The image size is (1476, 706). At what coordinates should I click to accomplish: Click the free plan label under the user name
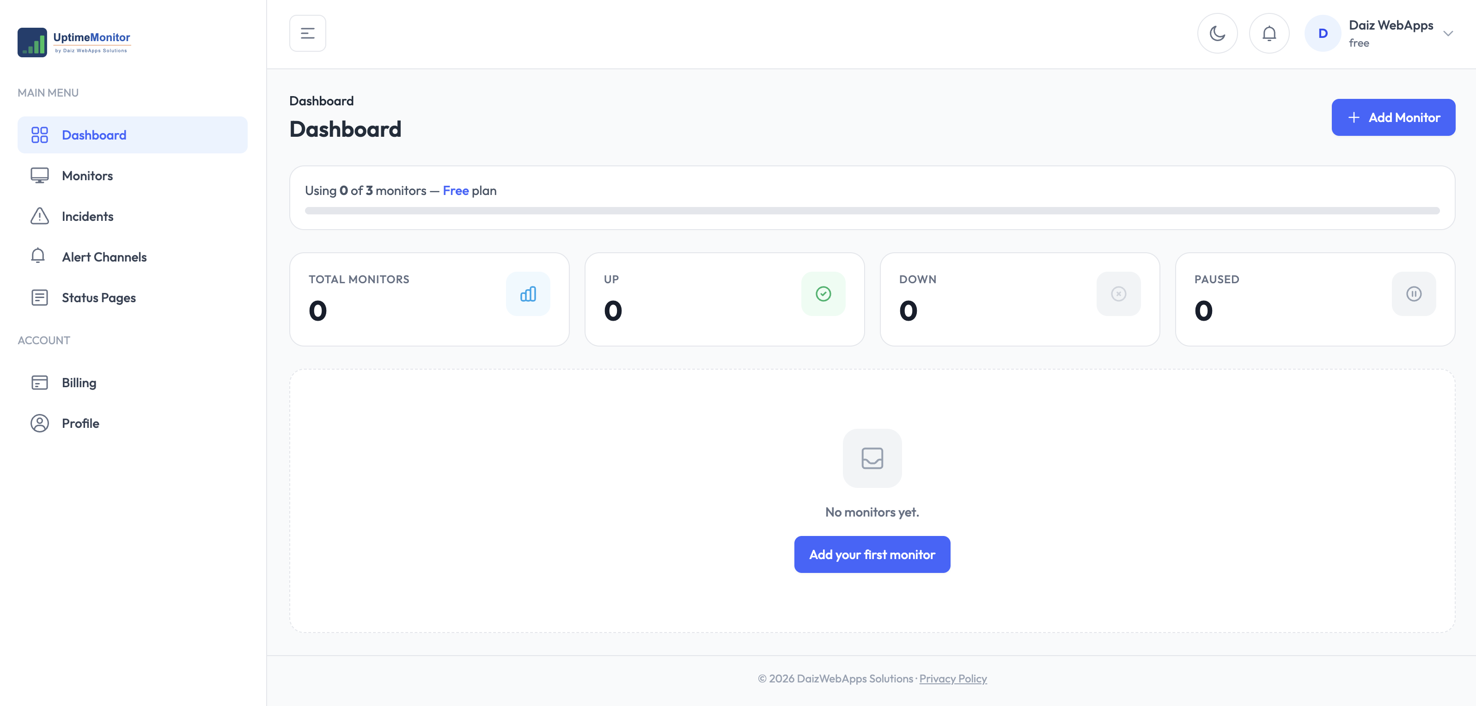[x=1359, y=43]
